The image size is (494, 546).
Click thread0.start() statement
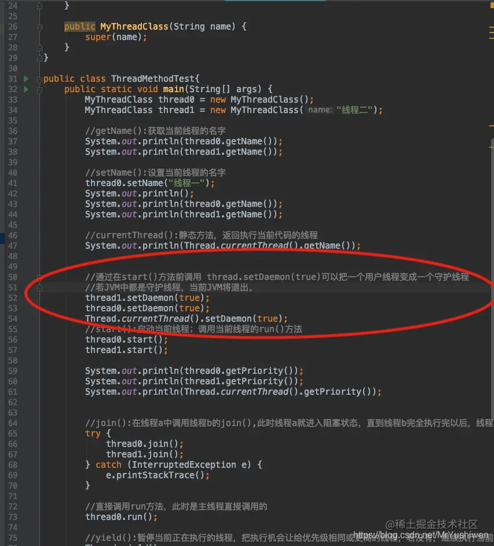coord(126,340)
